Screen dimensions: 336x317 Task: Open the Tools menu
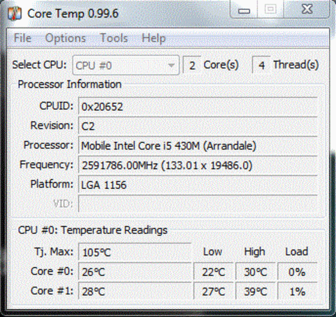coord(114,39)
